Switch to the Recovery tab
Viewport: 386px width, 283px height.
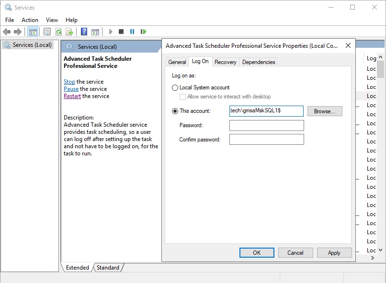[x=225, y=62]
